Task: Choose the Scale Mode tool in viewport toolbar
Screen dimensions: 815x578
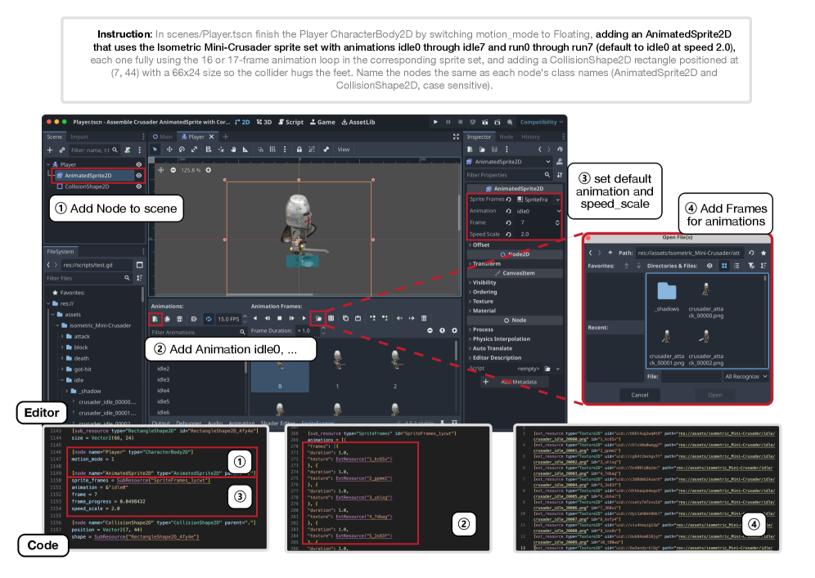Action: [195, 150]
